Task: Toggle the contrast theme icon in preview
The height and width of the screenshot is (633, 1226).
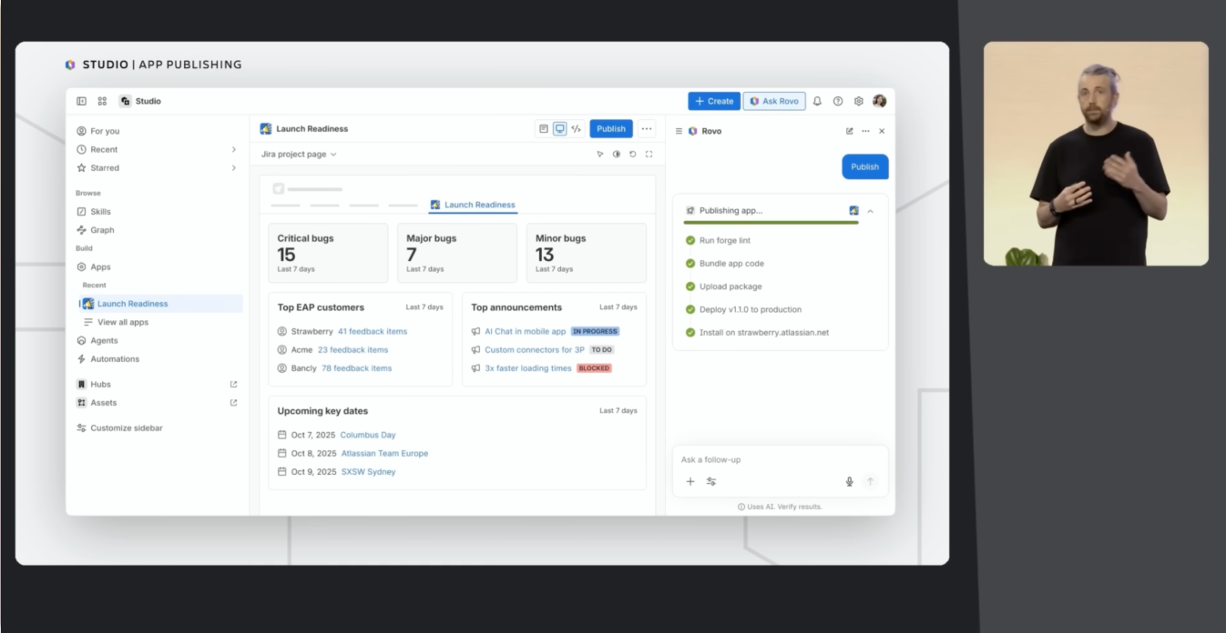Action: 616,155
